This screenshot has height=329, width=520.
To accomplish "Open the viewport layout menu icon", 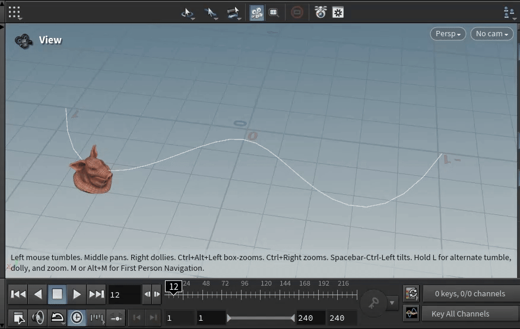I will tap(509, 13).
